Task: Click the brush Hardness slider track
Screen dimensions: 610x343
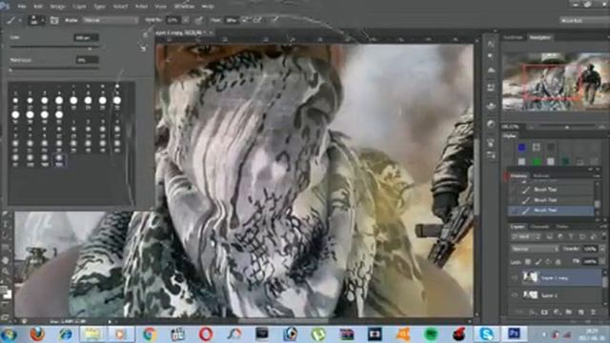Action: tap(54, 70)
